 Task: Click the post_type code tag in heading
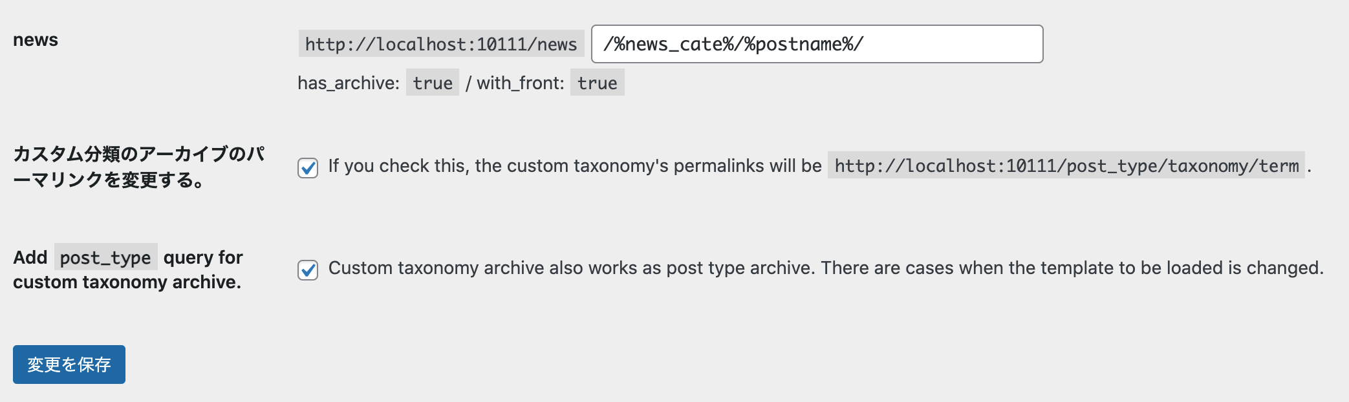[105, 257]
